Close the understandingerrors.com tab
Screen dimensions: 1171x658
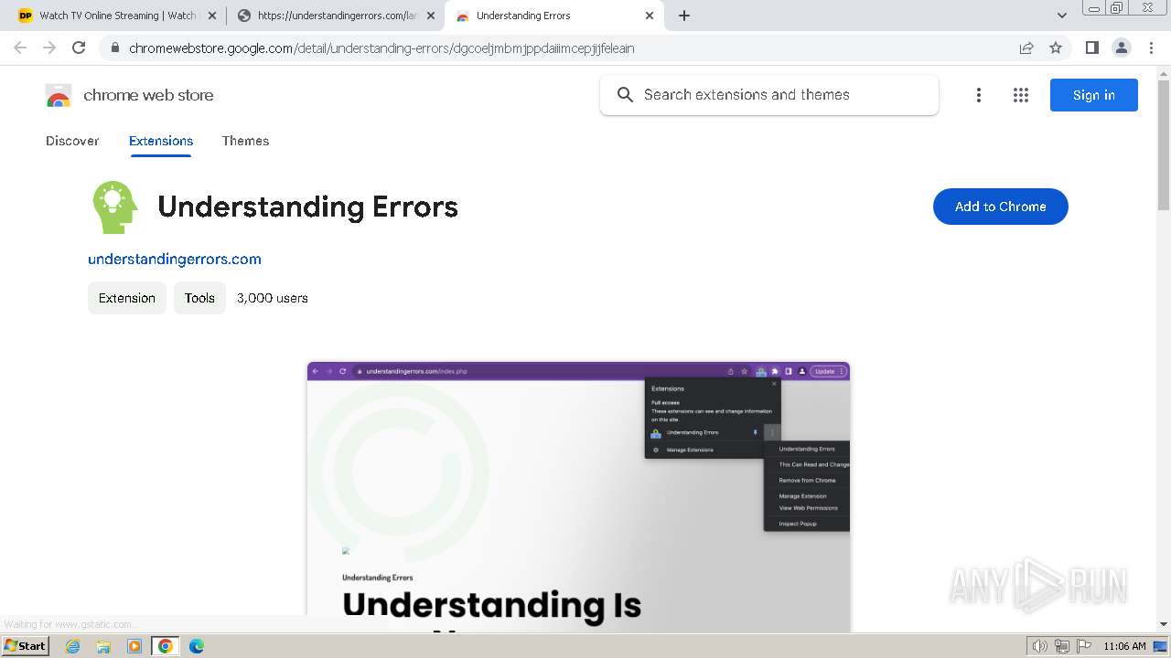tap(431, 16)
